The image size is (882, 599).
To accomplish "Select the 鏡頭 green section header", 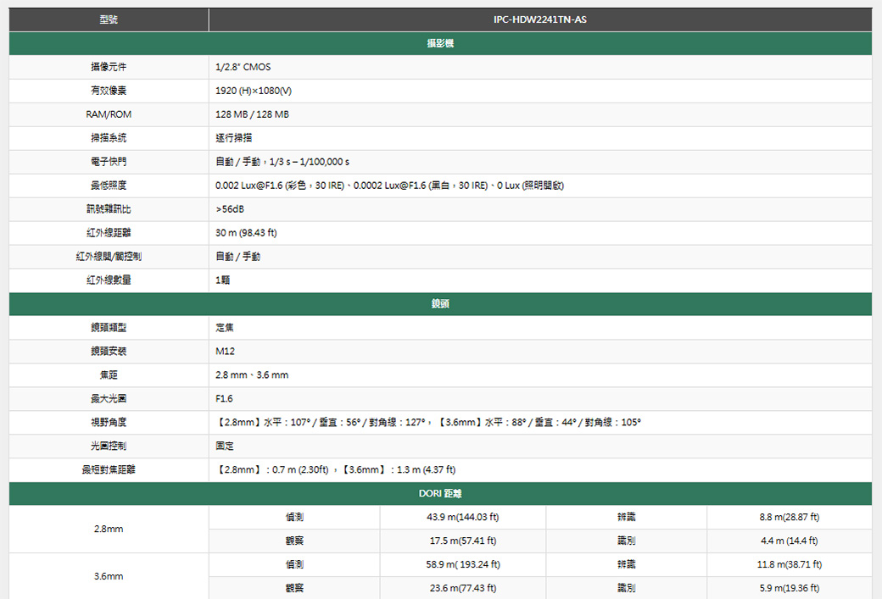I will tap(440, 304).
